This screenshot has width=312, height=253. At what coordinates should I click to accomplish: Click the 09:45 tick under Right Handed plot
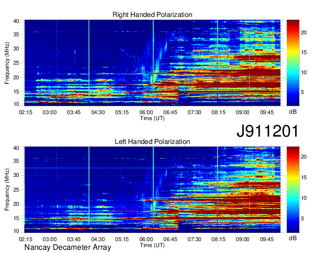click(x=267, y=112)
